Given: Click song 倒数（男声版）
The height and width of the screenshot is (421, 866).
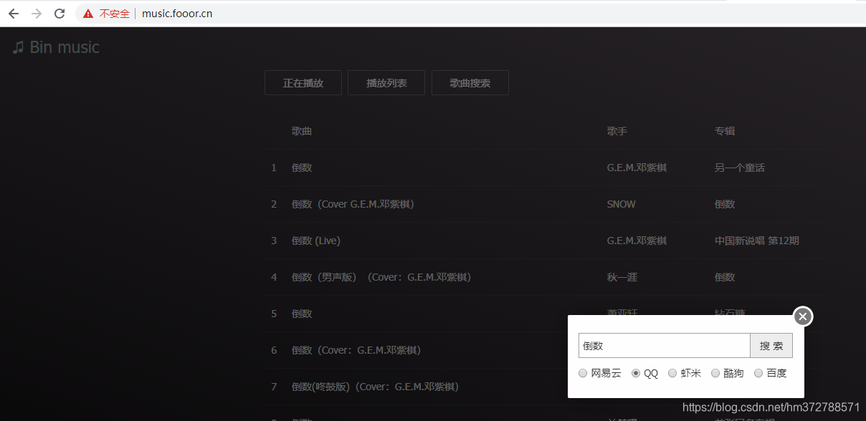Looking at the screenshot, I should pyautogui.click(x=381, y=277).
